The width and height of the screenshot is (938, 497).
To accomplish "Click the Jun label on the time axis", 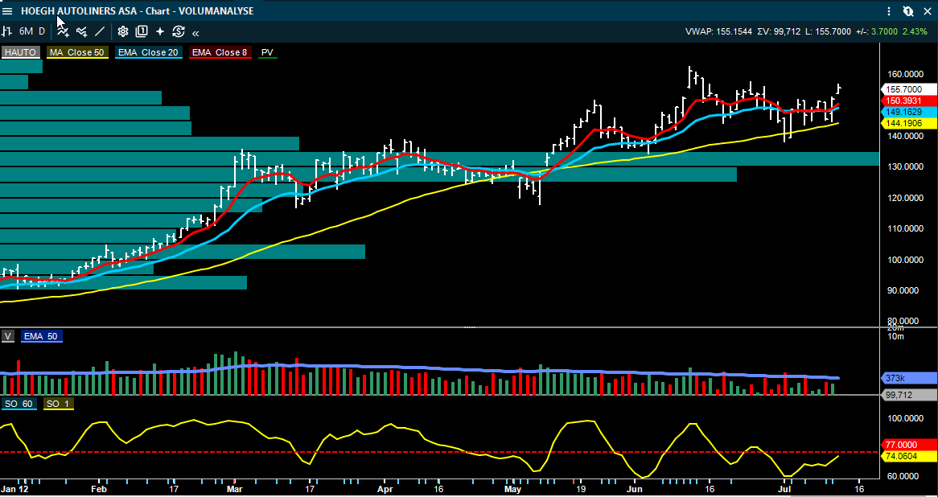I will point(636,488).
